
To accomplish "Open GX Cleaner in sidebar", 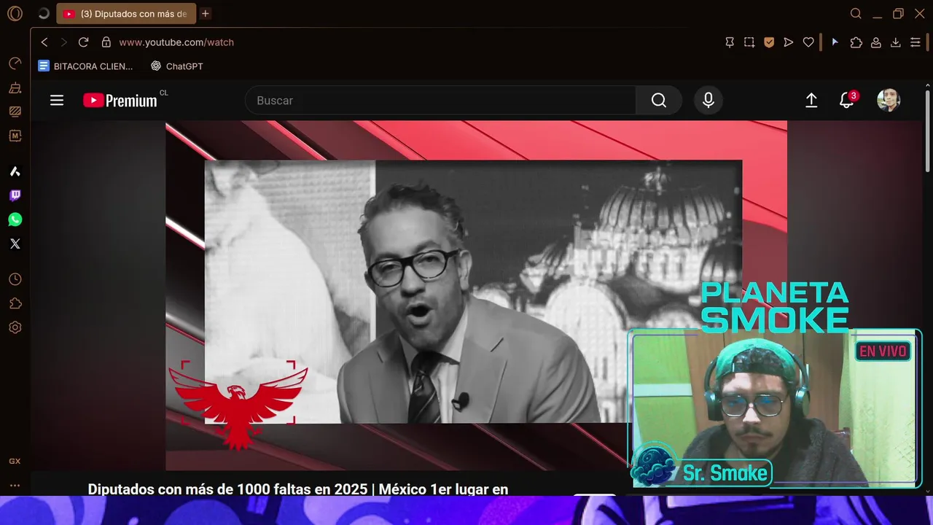I will 15,87.
